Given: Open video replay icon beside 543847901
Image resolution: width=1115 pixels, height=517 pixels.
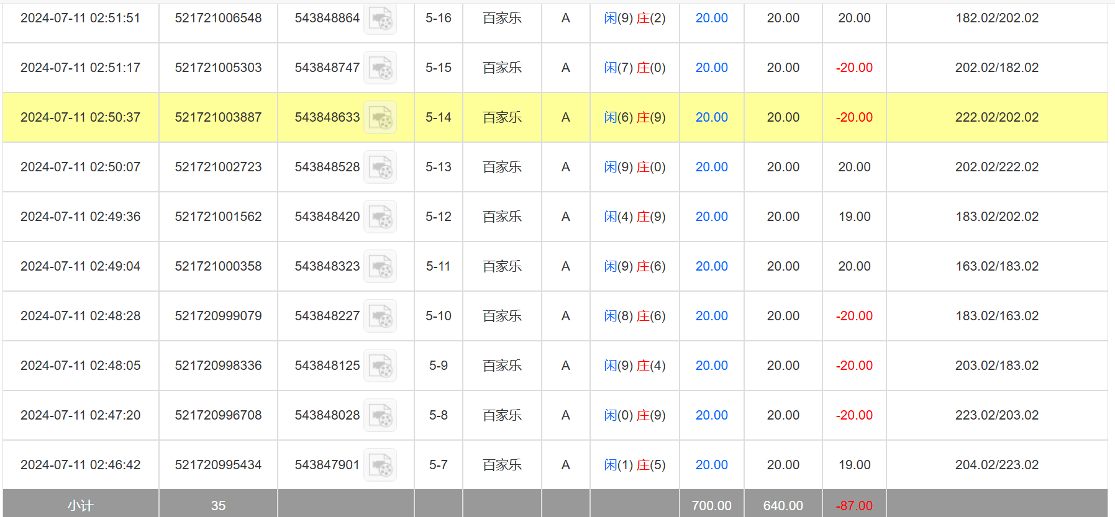Looking at the screenshot, I should [380, 465].
